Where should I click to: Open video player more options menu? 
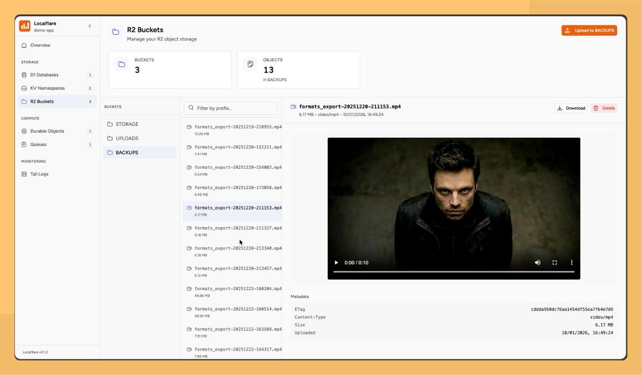tap(571, 263)
